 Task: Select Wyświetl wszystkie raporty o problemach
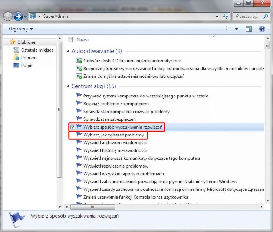point(124,174)
